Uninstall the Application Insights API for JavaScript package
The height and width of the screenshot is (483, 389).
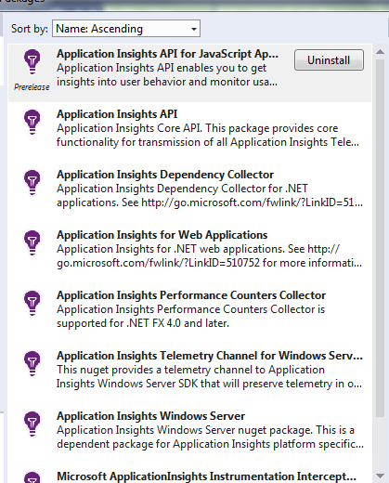tap(329, 60)
